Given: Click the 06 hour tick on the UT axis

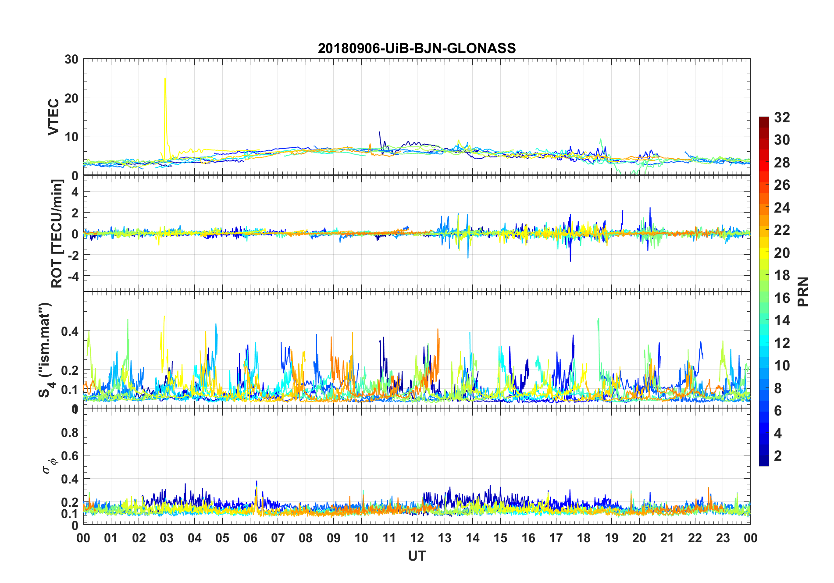Looking at the screenshot, I should (x=250, y=538).
